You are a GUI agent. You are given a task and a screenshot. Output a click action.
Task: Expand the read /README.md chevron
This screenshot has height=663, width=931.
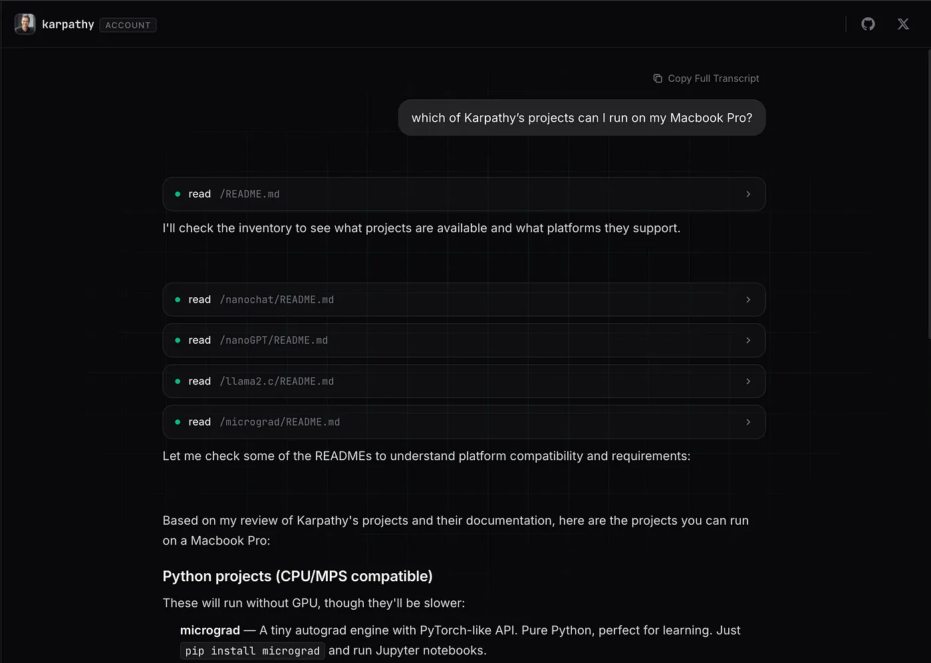pos(748,194)
